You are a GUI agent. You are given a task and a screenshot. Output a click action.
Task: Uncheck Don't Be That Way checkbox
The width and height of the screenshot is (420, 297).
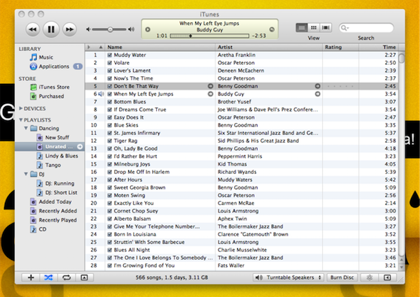110,86
